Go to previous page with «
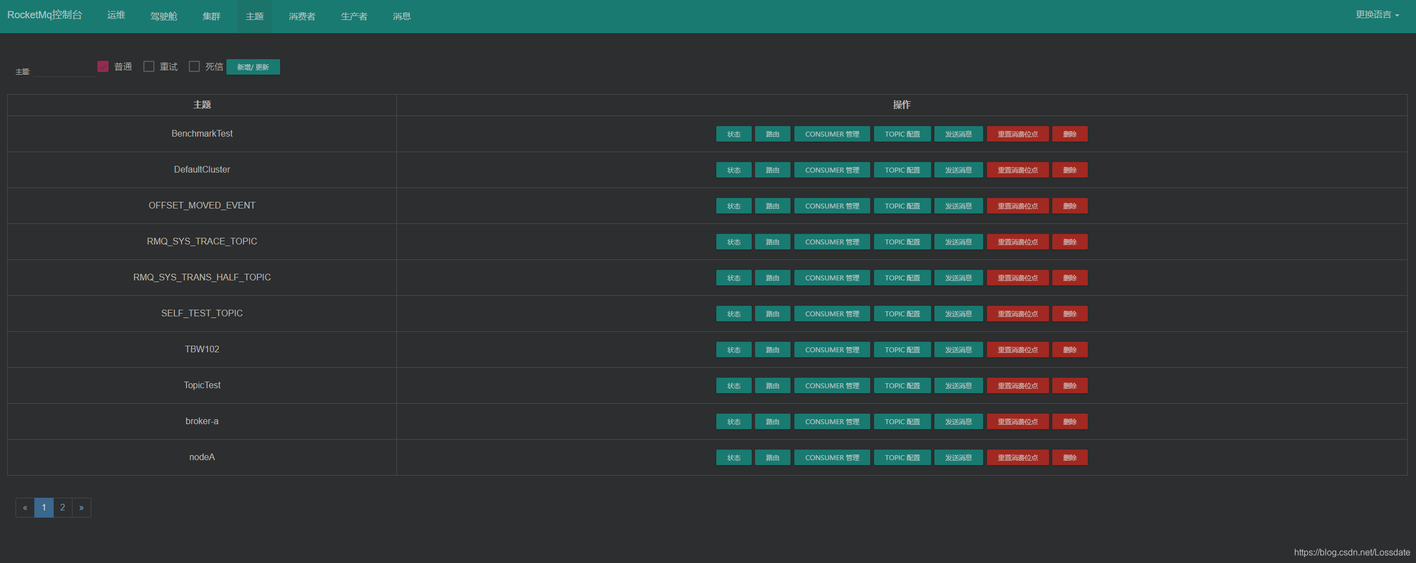 (25, 508)
